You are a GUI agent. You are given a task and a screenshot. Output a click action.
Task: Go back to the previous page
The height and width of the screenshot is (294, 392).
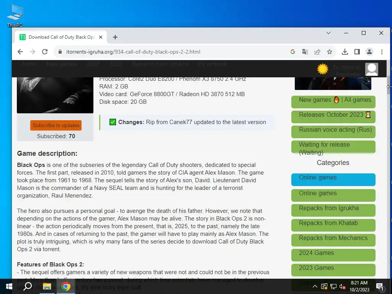[20, 52]
